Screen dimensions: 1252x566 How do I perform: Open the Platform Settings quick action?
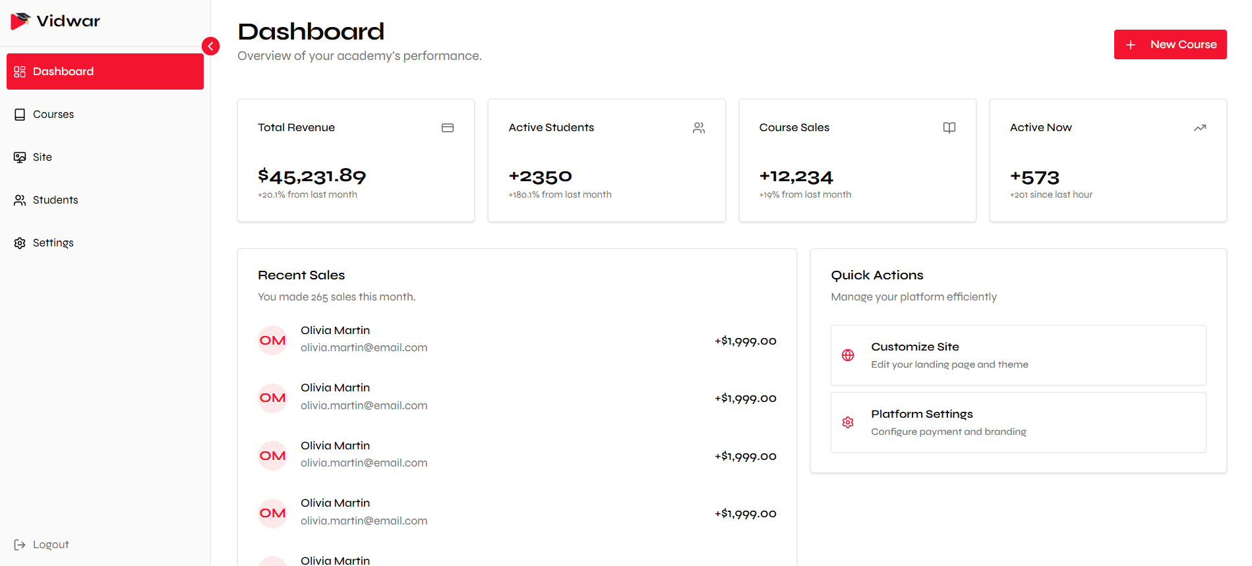[x=1018, y=422]
